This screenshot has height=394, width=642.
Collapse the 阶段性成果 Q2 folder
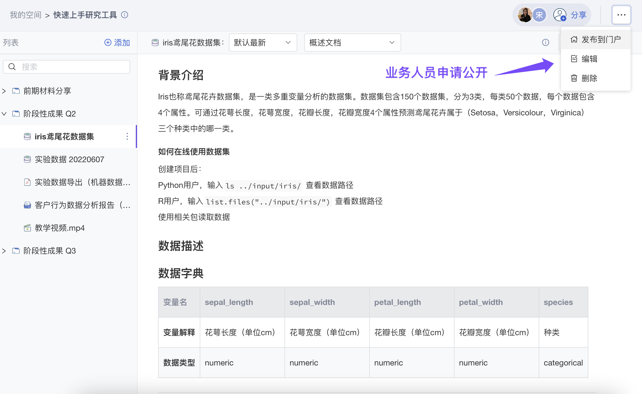(x=4, y=114)
